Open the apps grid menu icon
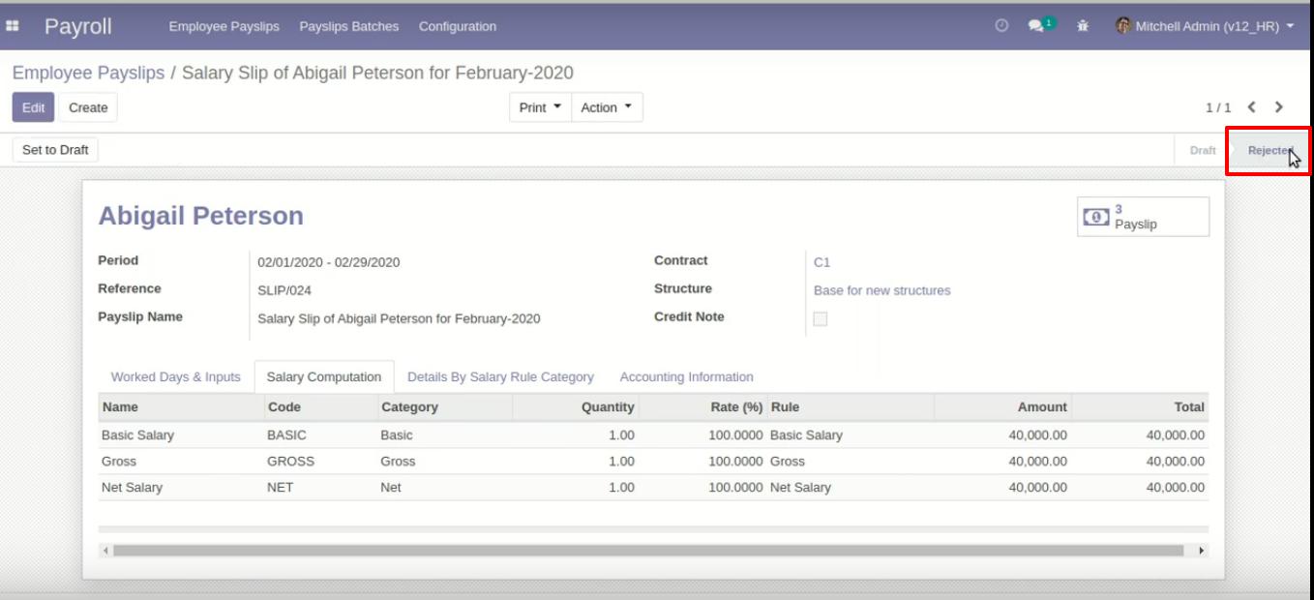The image size is (1314, 600). click(14, 26)
